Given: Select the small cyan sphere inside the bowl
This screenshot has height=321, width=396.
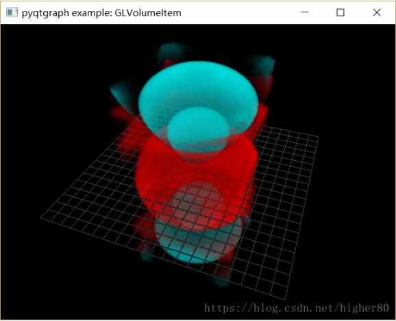Looking at the screenshot, I should point(198,129).
